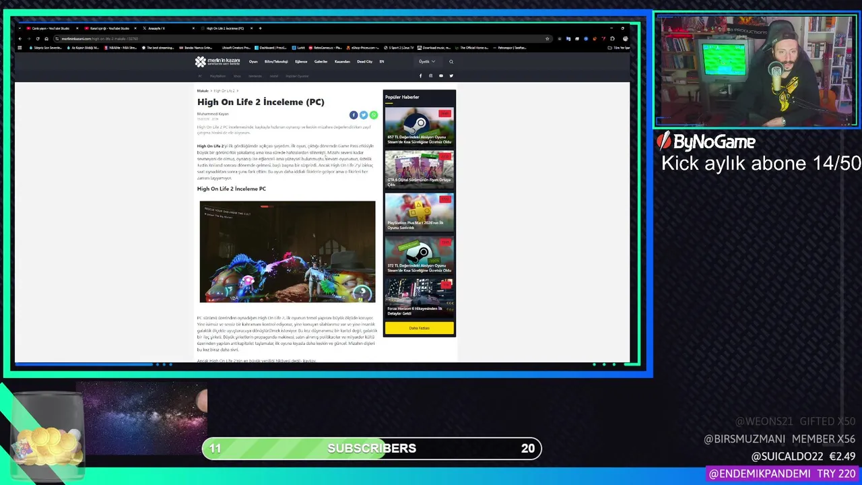Open the eShop-Prices.com bookmark
The height and width of the screenshot is (485, 862).
coord(364,48)
